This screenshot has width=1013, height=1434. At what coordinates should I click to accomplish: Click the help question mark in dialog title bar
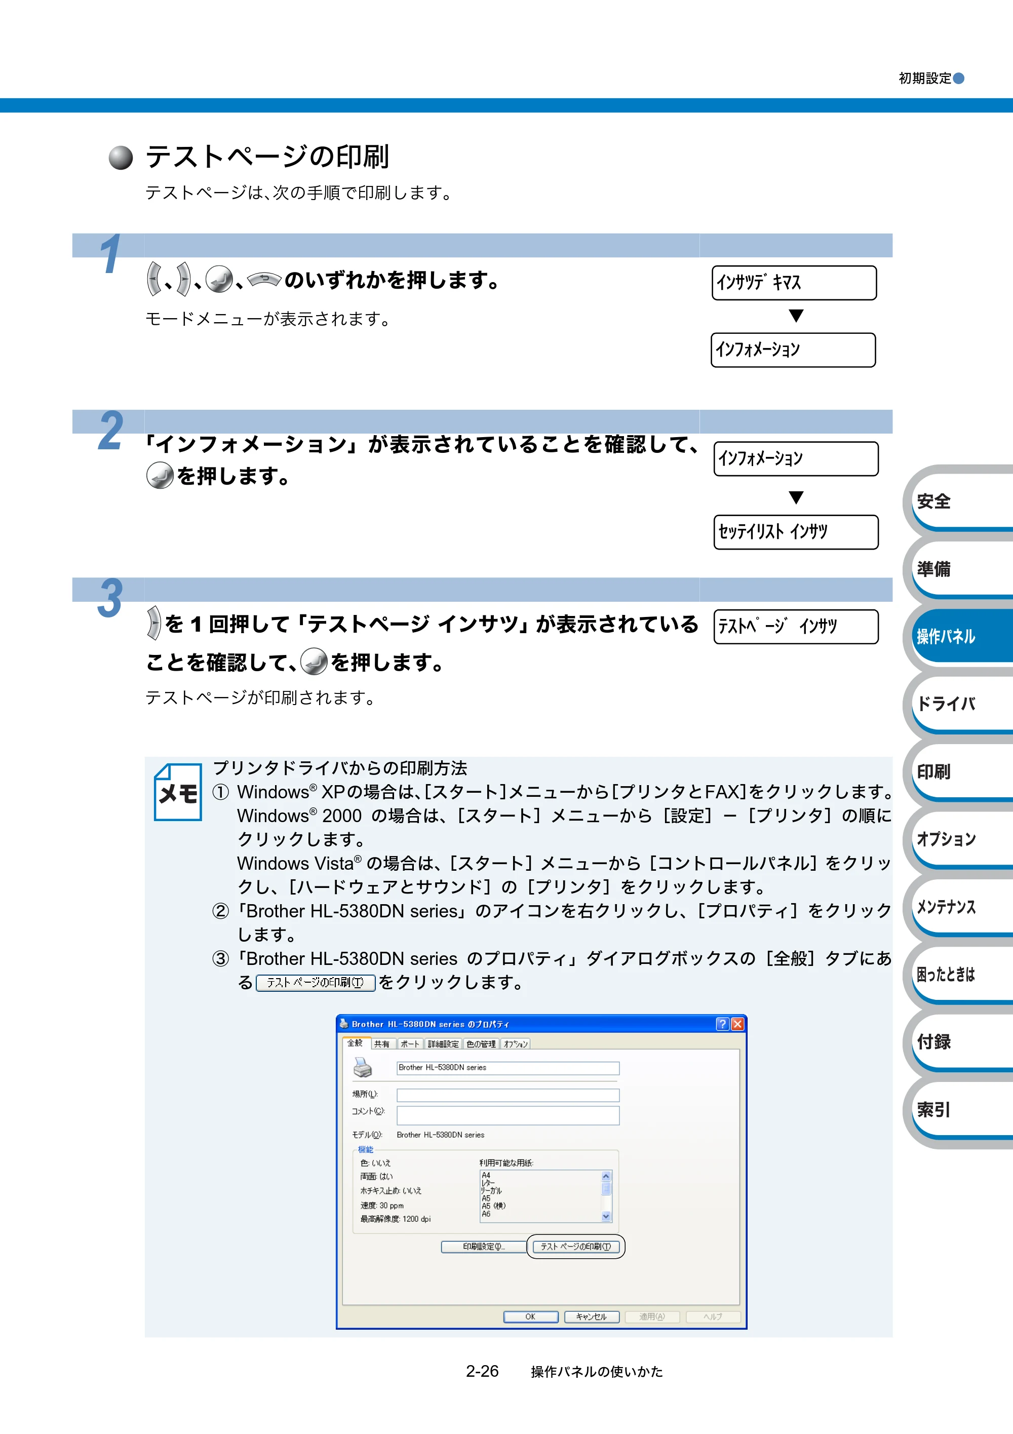tap(722, 1024)
